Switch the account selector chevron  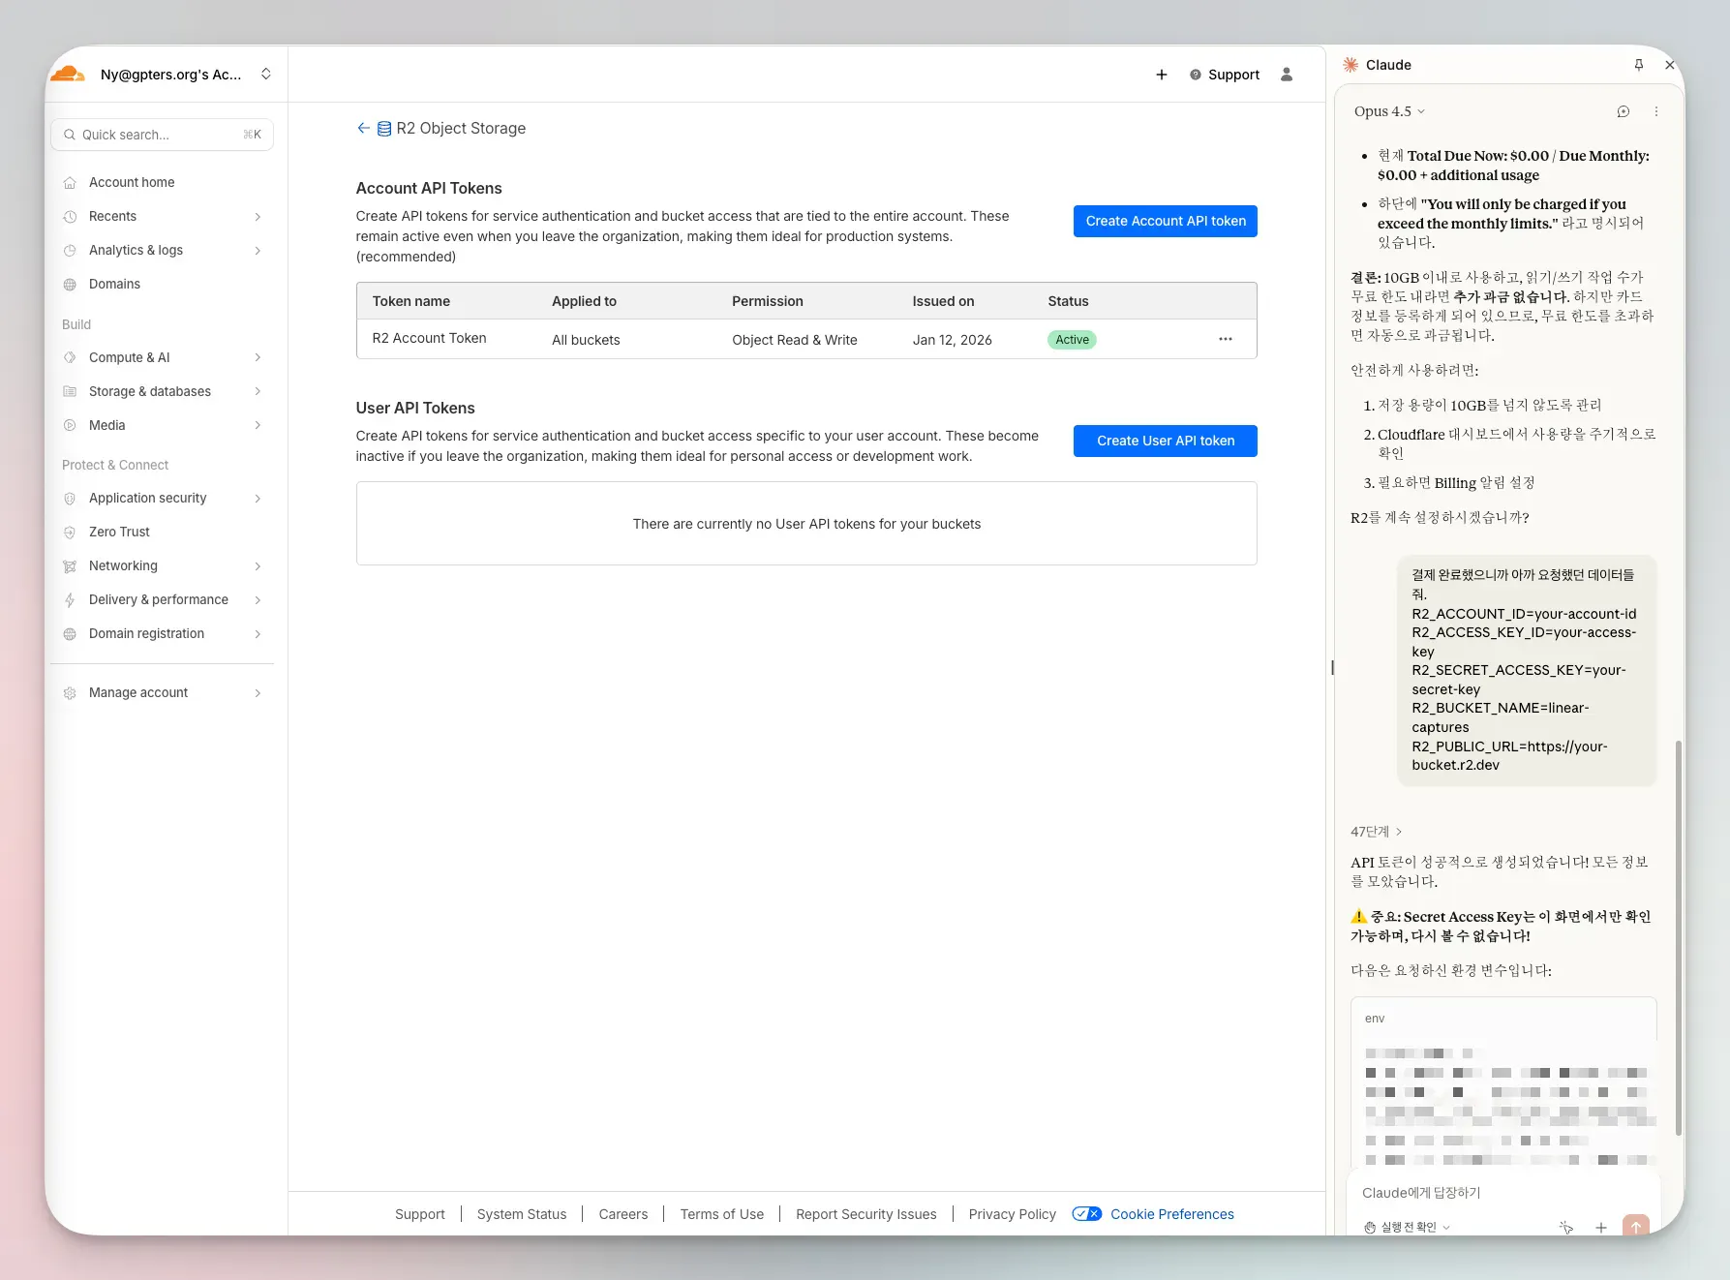(x=266, y=74)
